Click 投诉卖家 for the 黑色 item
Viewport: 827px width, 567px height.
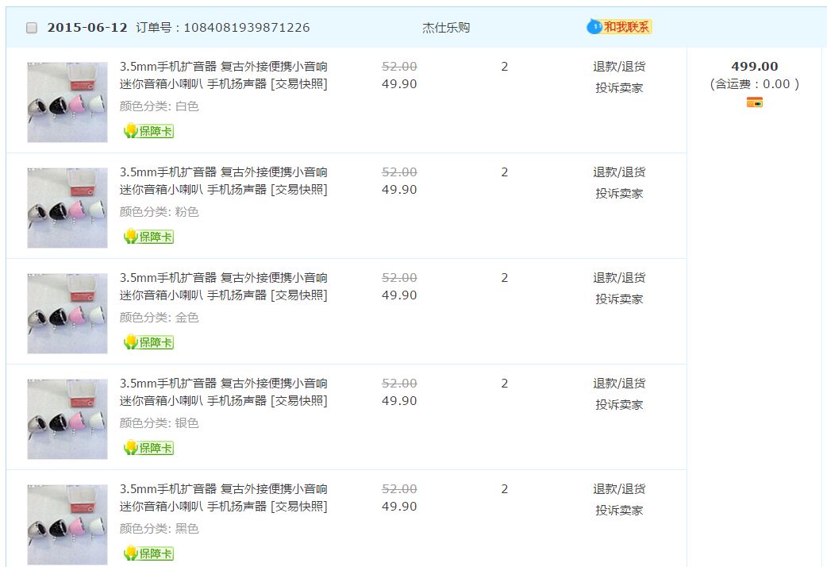[619, 511]
